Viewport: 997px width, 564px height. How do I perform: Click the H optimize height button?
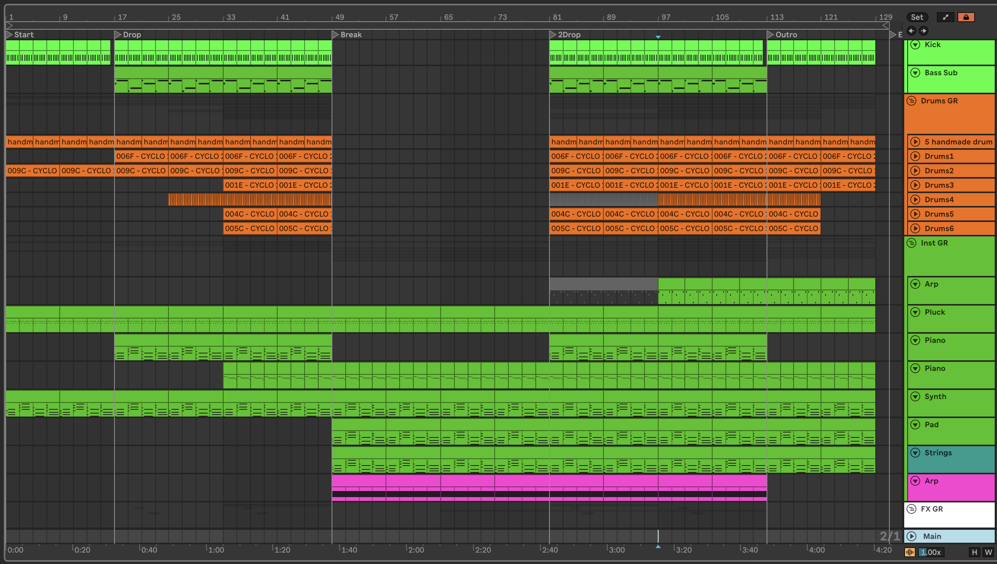(974, 552)
